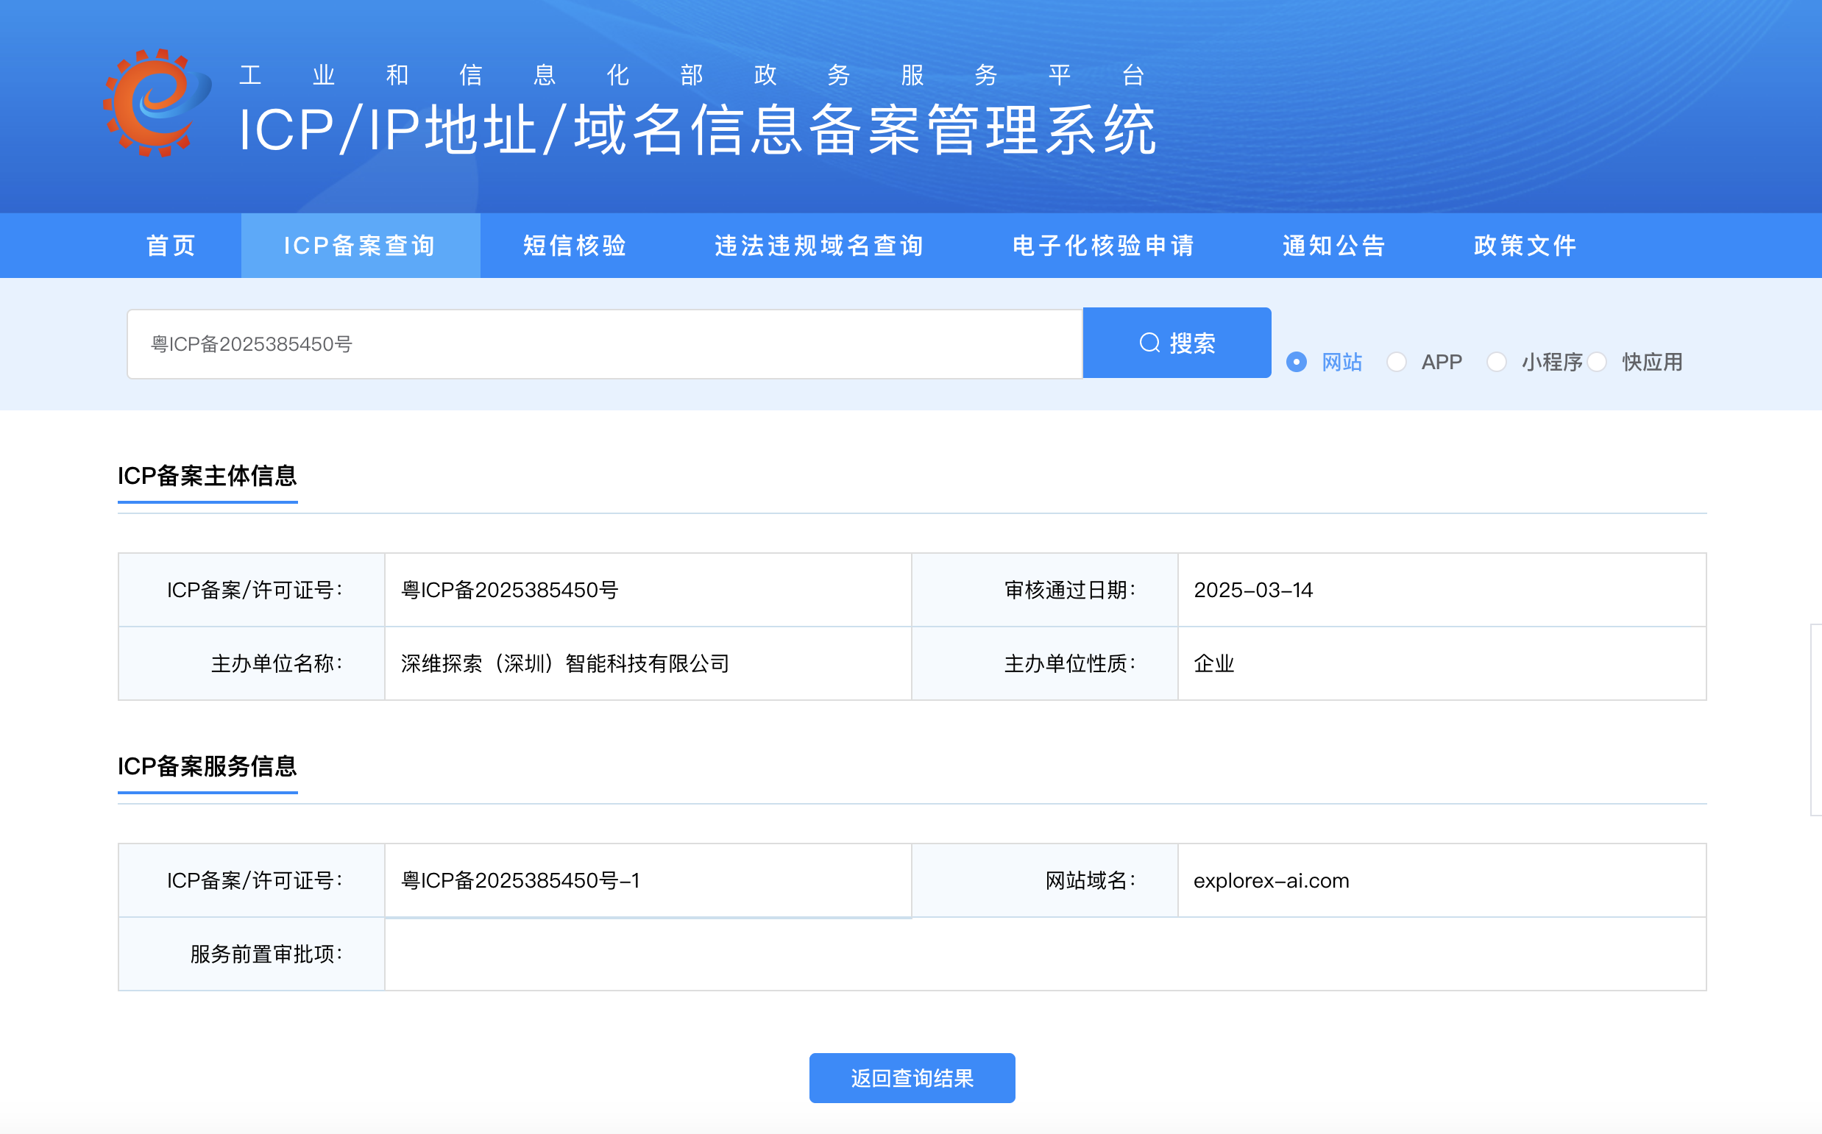Open the 通知公告 tab
The width and height of the screenshot is (1822, 1134).
click(x=1333, y=246)
